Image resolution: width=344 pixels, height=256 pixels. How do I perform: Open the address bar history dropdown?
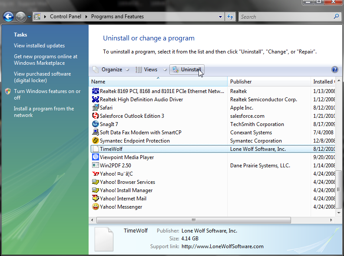[x=221, y=17]
